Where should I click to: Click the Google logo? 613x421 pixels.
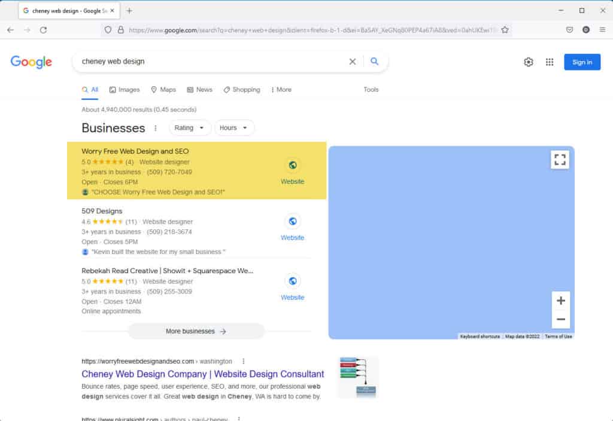click(31, 62)
